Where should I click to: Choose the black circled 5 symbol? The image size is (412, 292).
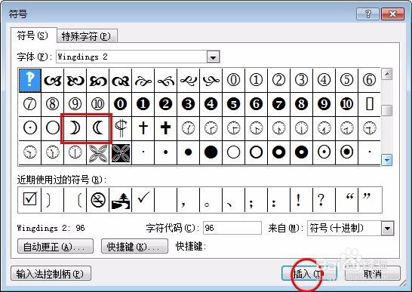pos(233,104)
